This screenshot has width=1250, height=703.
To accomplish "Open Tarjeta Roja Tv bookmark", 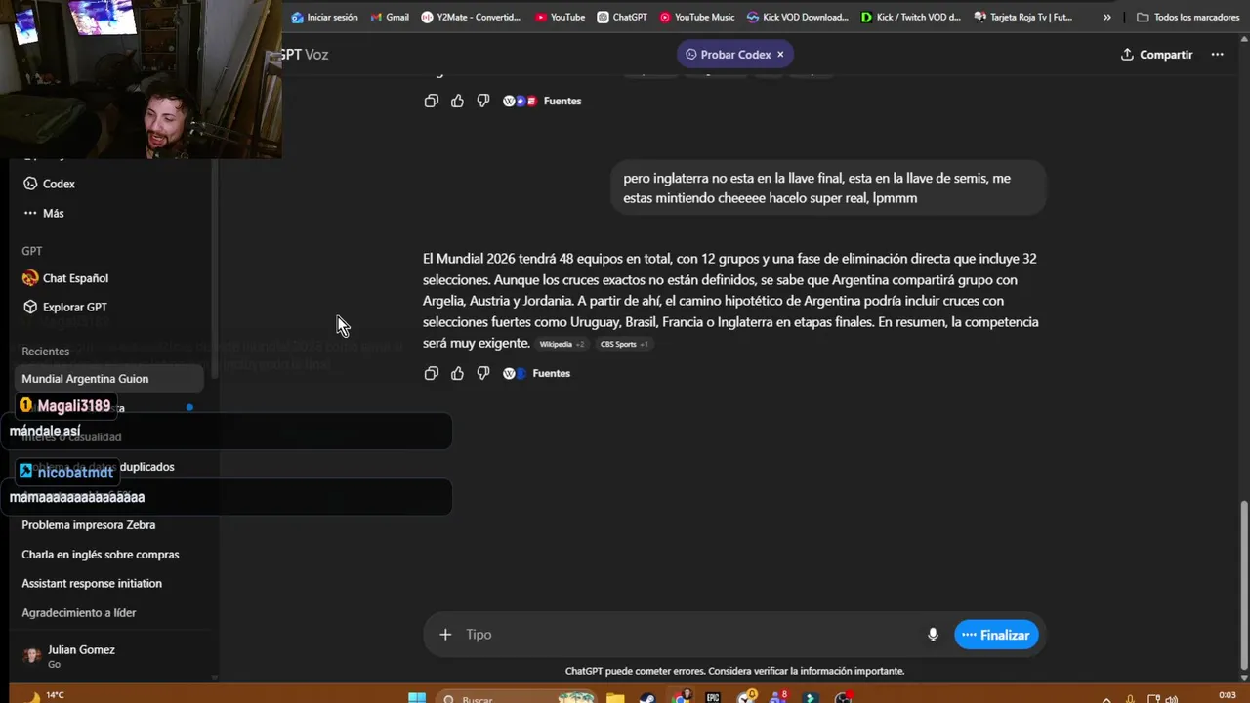I will [x=1022, y=17].
